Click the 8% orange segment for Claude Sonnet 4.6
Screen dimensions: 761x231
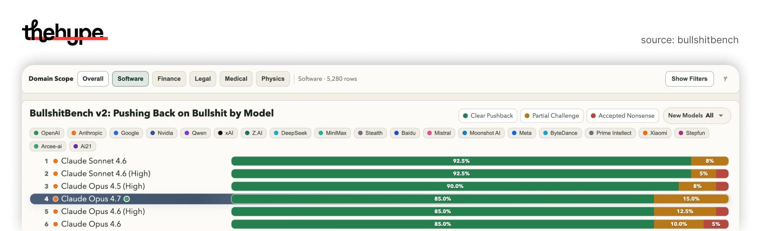(x=709, y=161)
